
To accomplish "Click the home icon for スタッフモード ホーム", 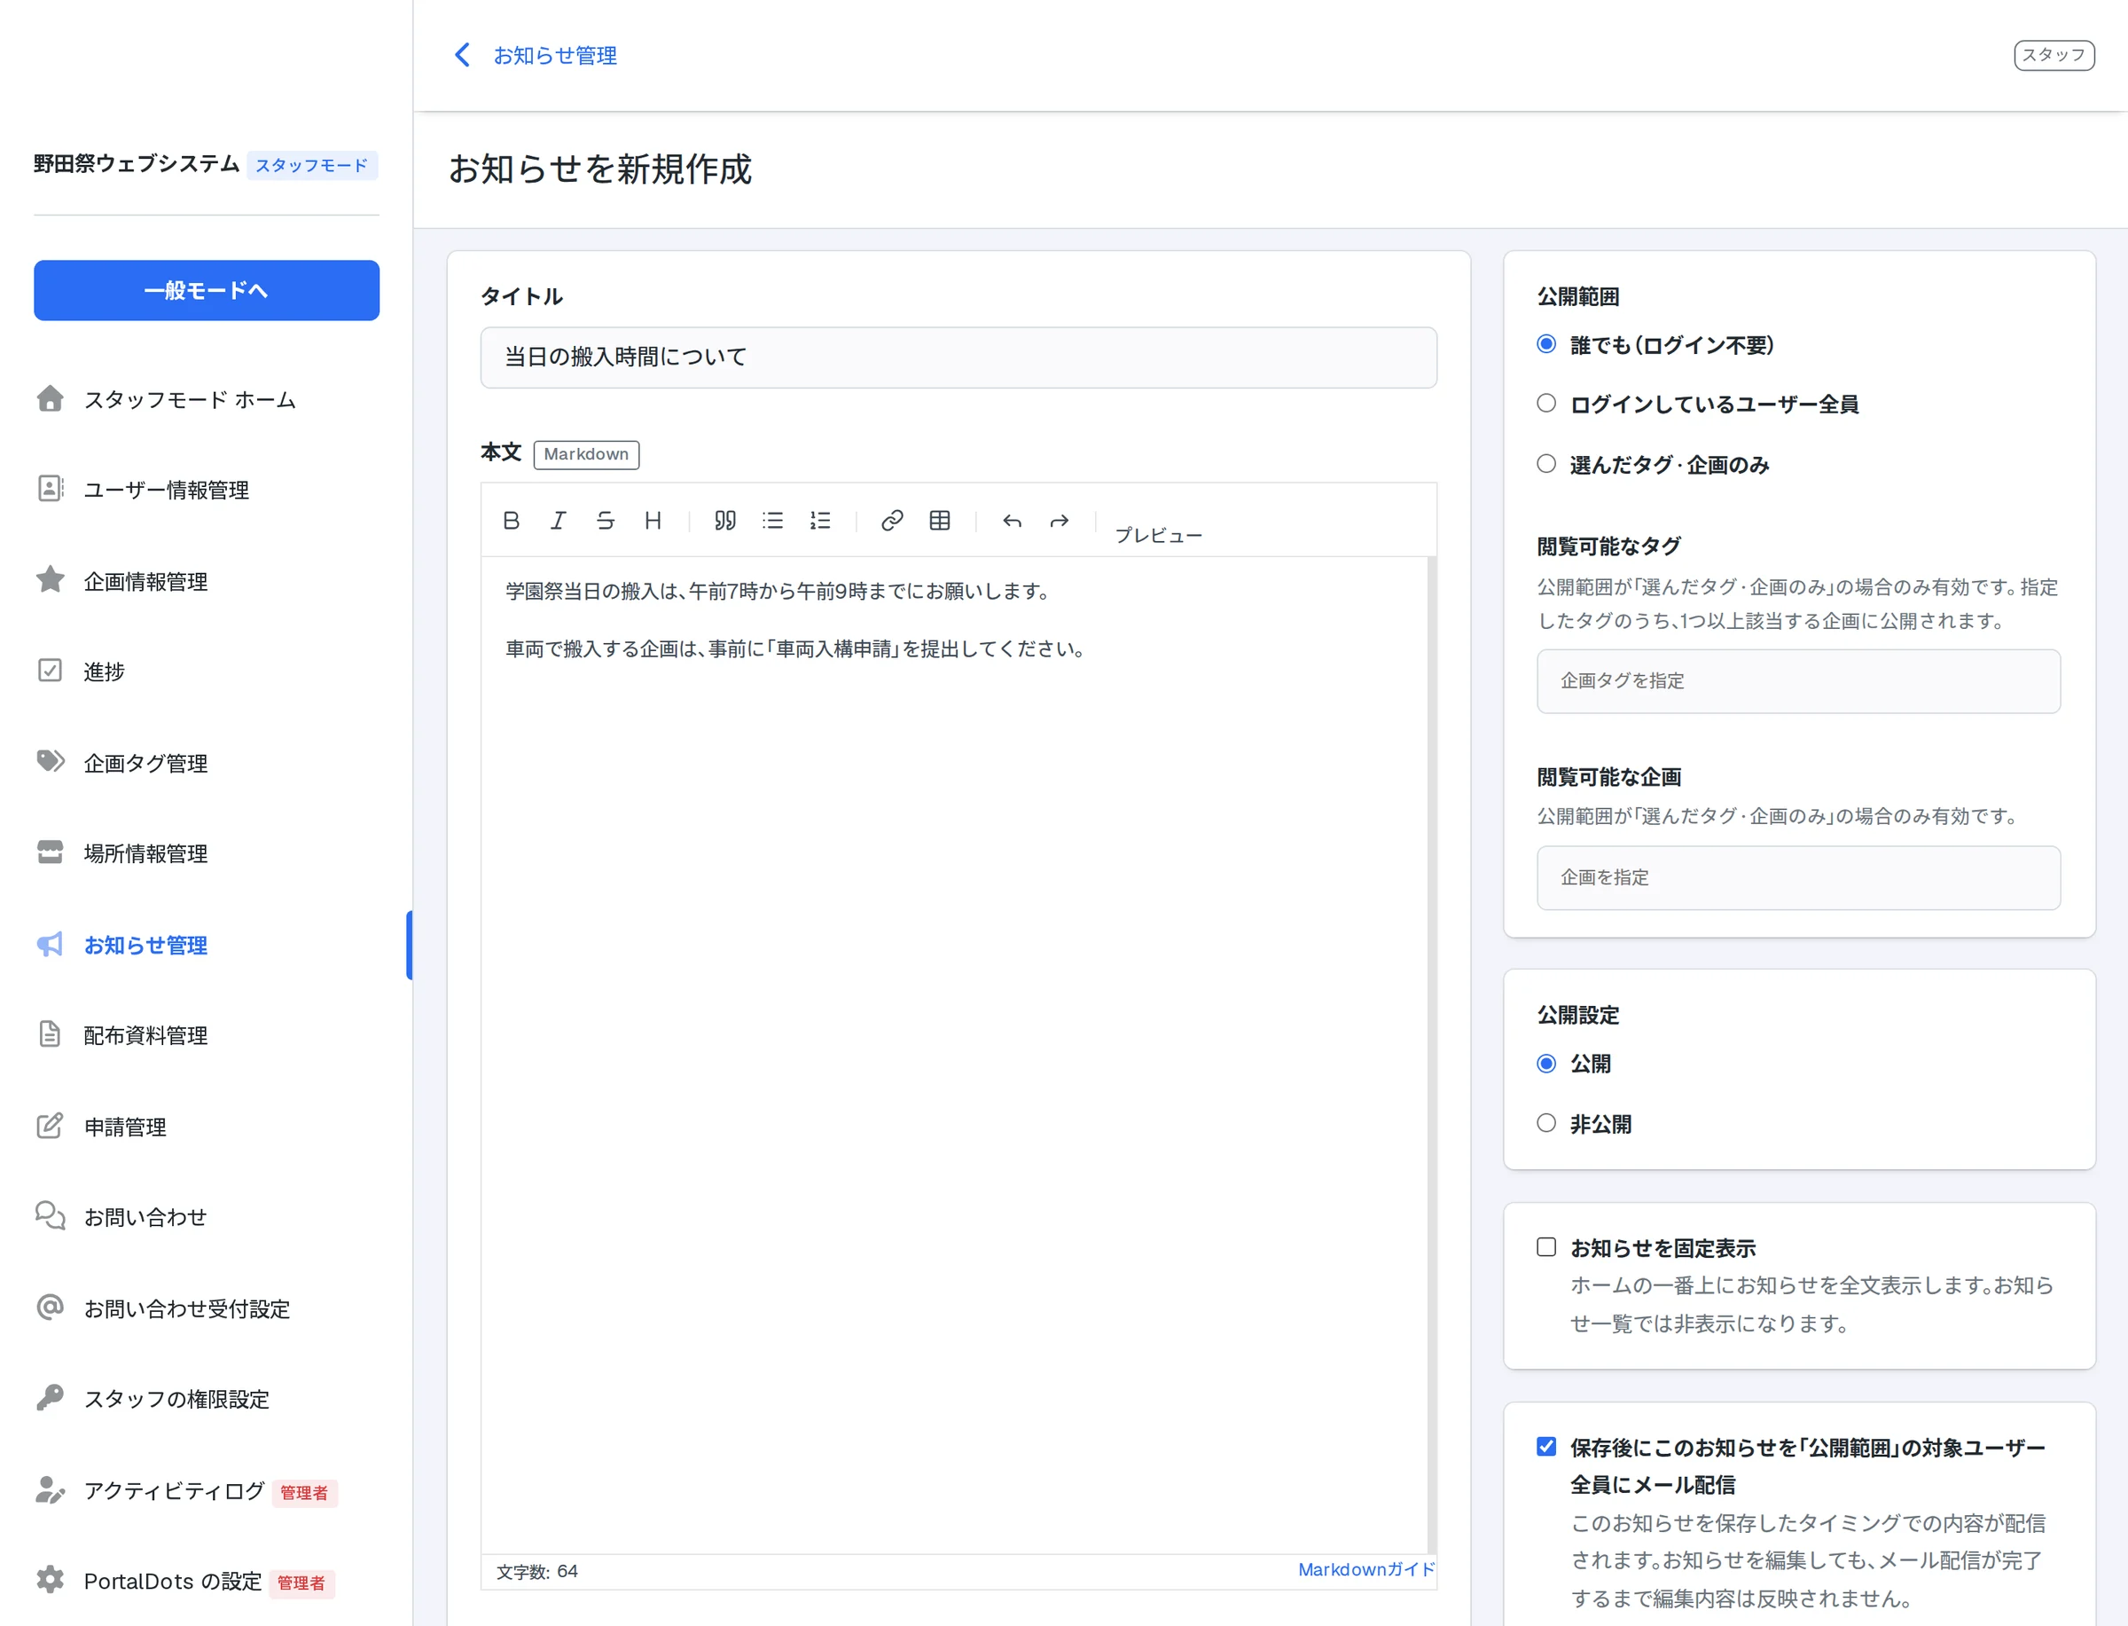I will [x=51, y=399].
